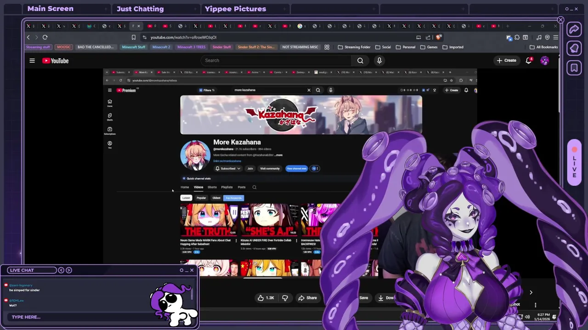Click the Brave shields icon in address bar
The image size is (588, 330).
pos(439,37)
